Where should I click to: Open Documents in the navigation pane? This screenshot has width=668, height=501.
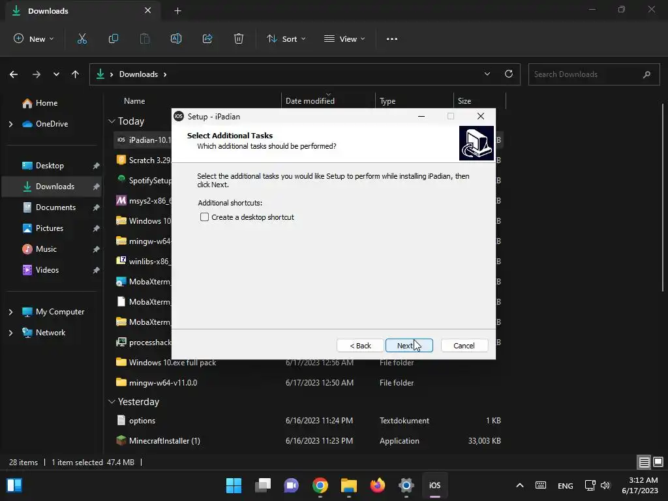55,207
